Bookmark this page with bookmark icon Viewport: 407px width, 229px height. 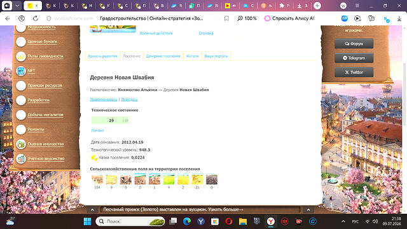[x=226, y=18]
